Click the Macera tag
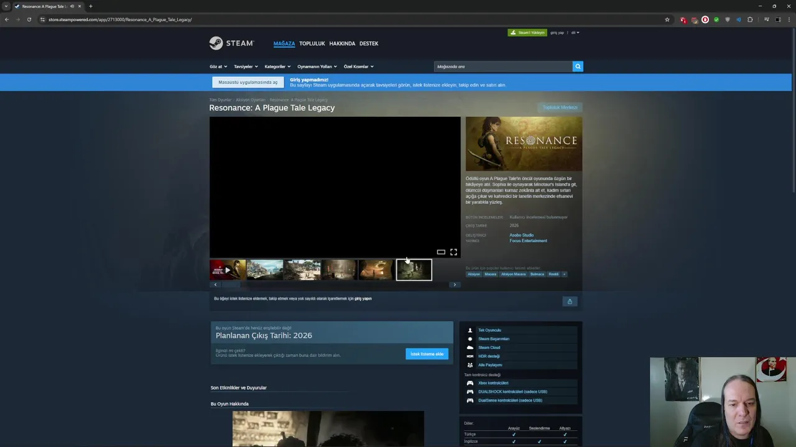 tap(490, 274)
